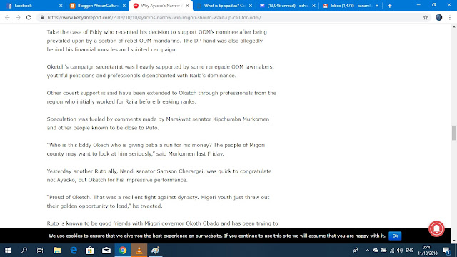Launch File Explorer from the taskbar
457x257 pixels.
tap(57, 251)
